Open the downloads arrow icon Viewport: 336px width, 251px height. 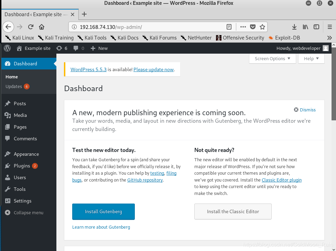[294, 27]
